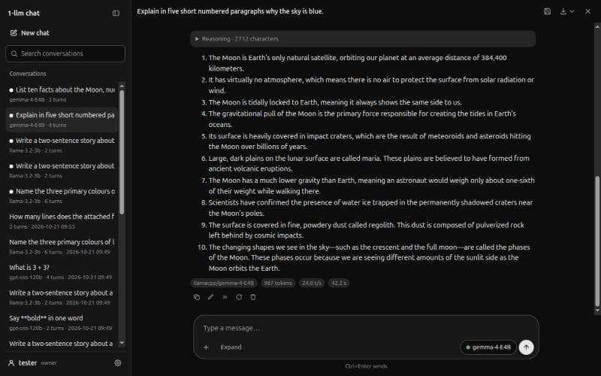Click sidebar scrollbar up arrow
Image resolution: width=601 pixels, height=376 pixels.
[x=122, y=86]
